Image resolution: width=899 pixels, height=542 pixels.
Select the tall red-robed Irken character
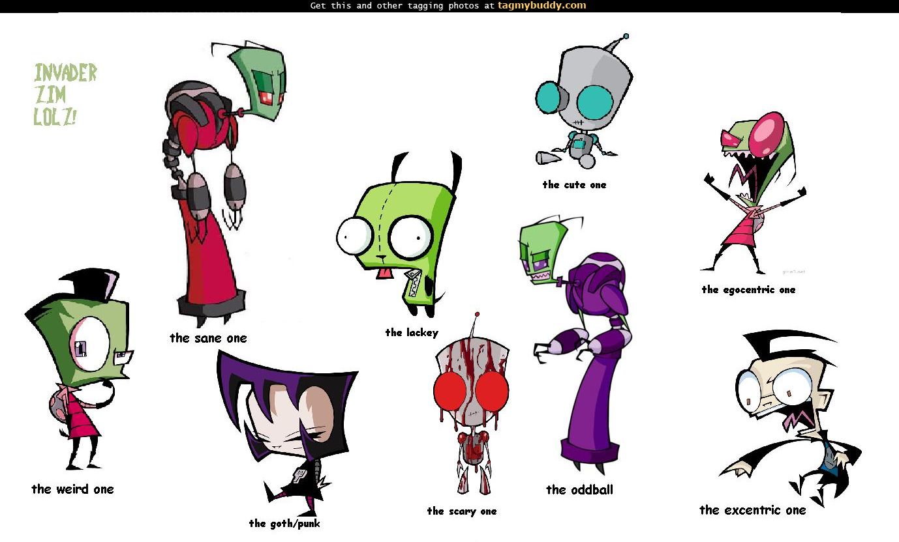pos(223,182)
